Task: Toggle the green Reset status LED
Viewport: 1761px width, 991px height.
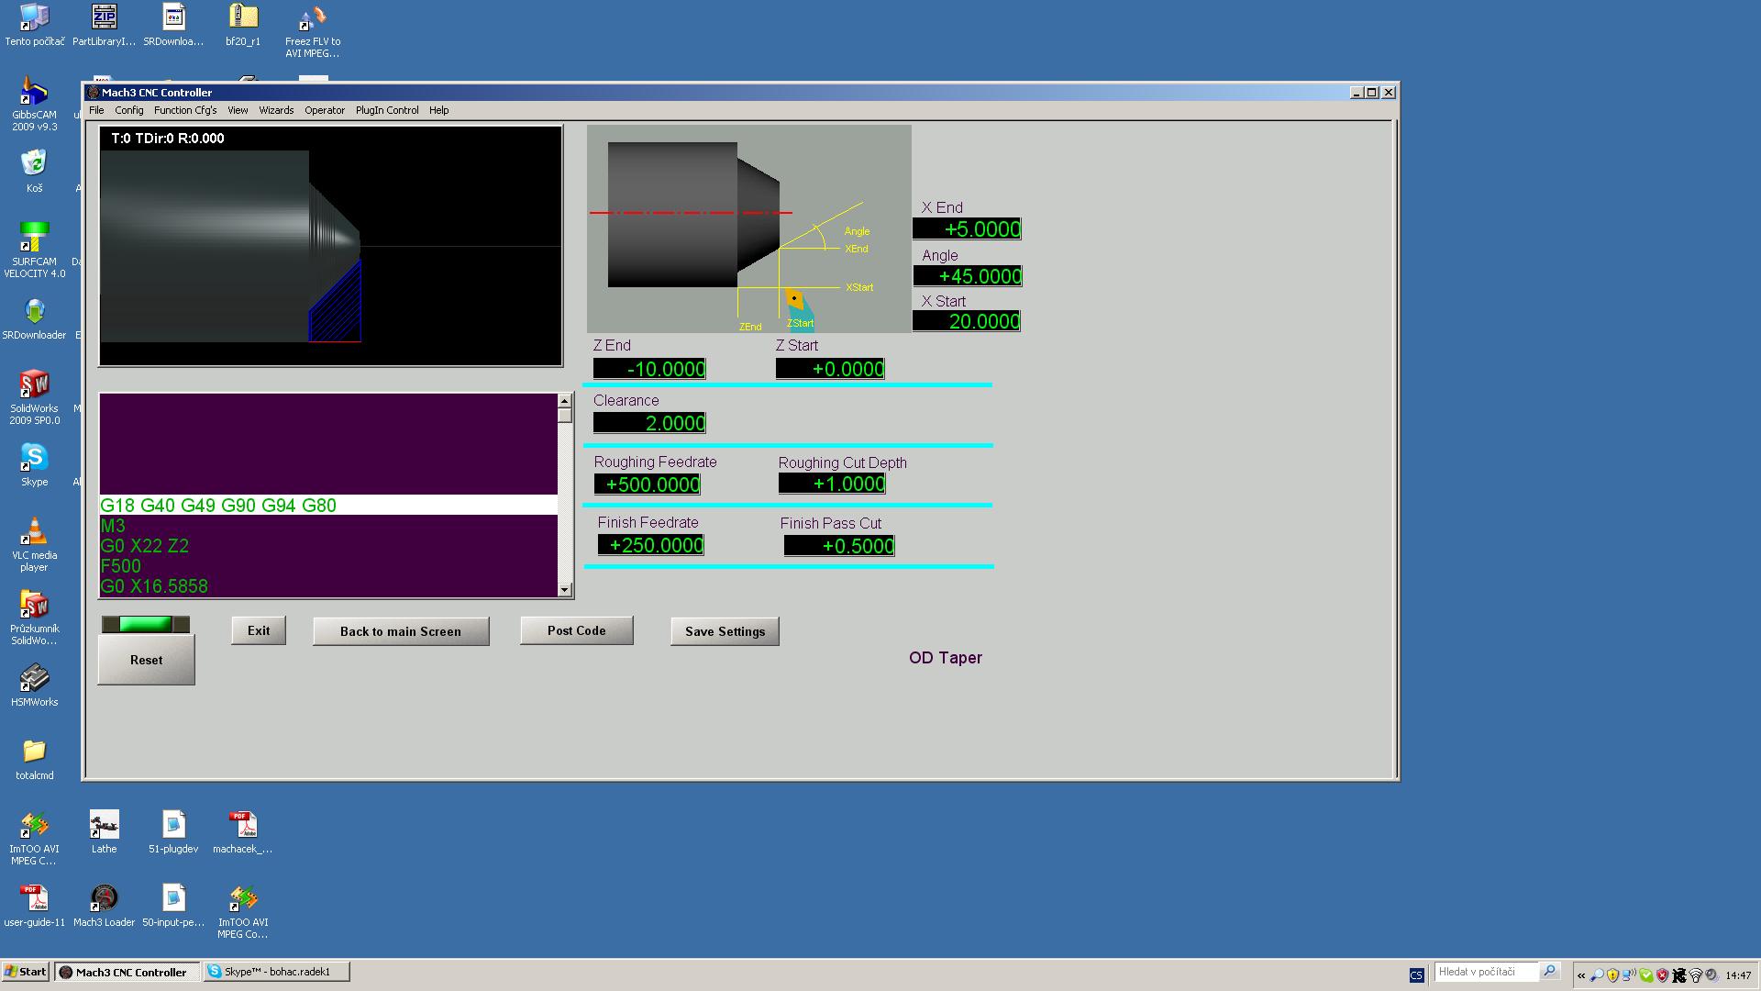Action: [146, 625]
